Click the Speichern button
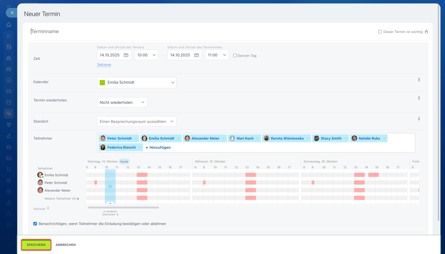 click(36, 245)
